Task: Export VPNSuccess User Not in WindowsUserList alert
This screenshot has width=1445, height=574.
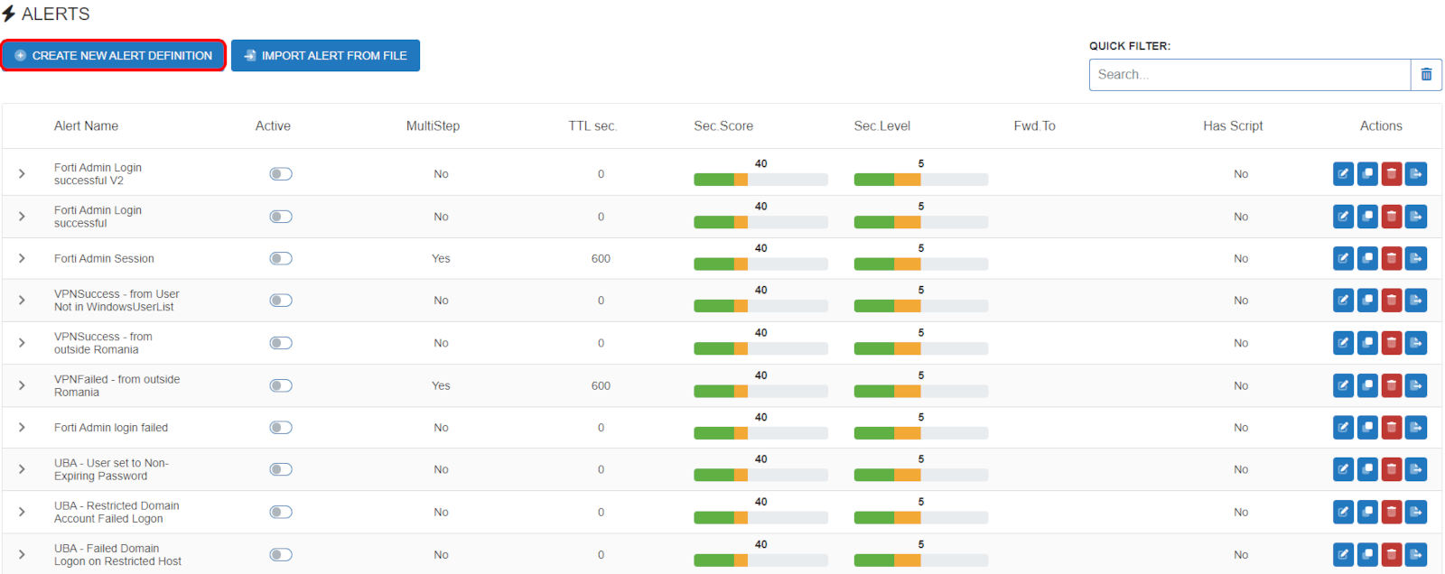Action: click(1416, 301)
